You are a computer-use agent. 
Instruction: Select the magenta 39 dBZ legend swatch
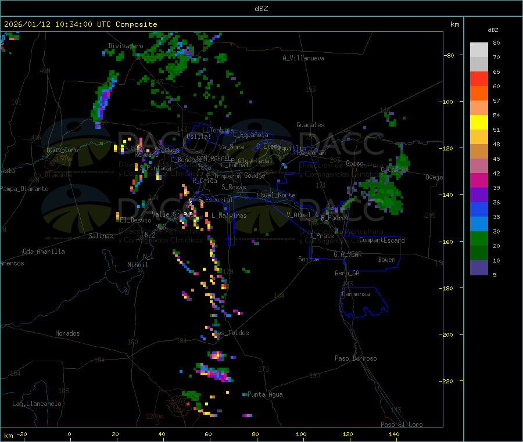coord(479,180)
